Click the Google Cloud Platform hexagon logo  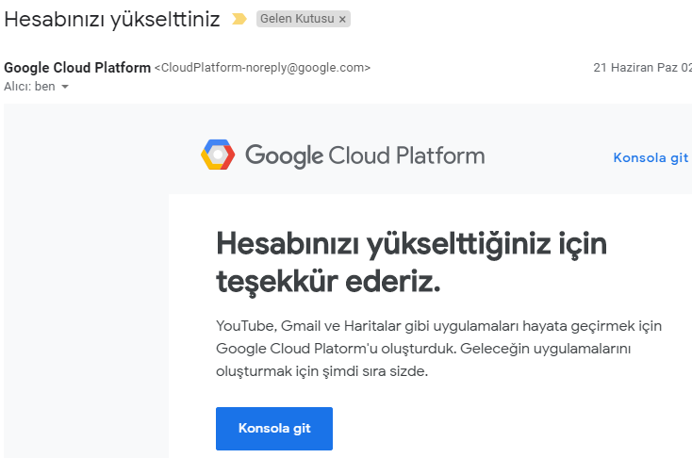pyautogui.click(x=218, y=155)
